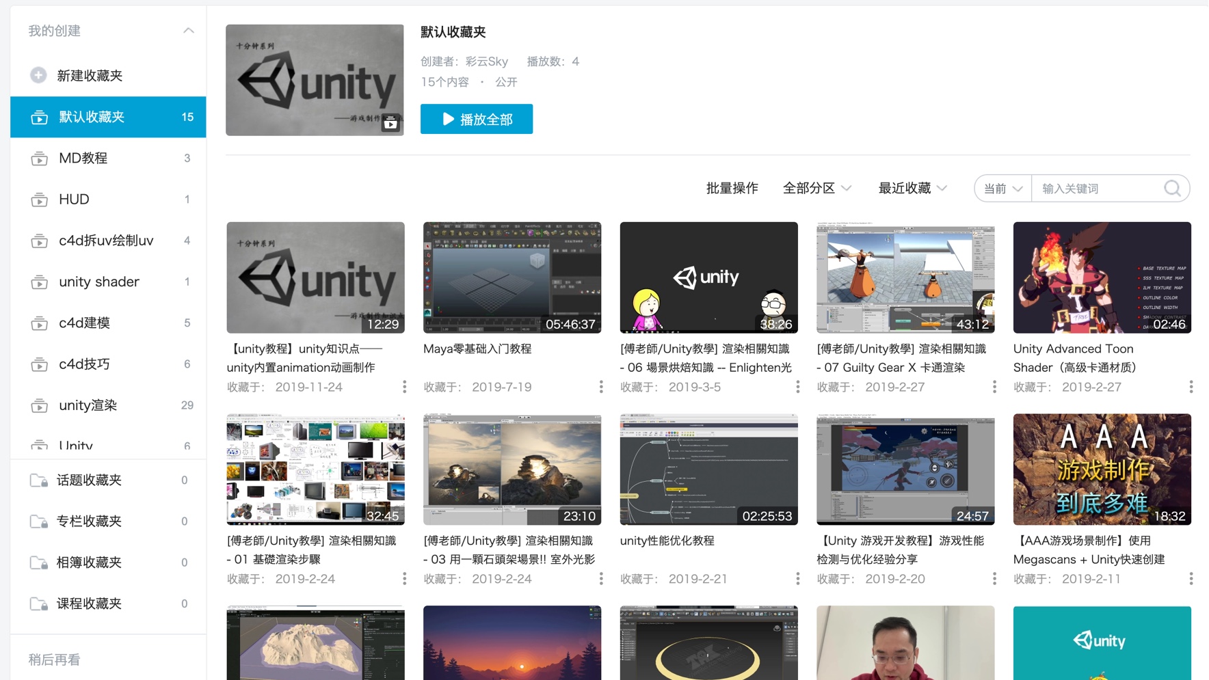This screenshot has height=680, width=1209.
Task: Click the folder icon beside HUD
Action: tap(39, 200)
